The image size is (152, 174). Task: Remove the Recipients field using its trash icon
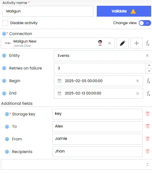coord(148,152)
